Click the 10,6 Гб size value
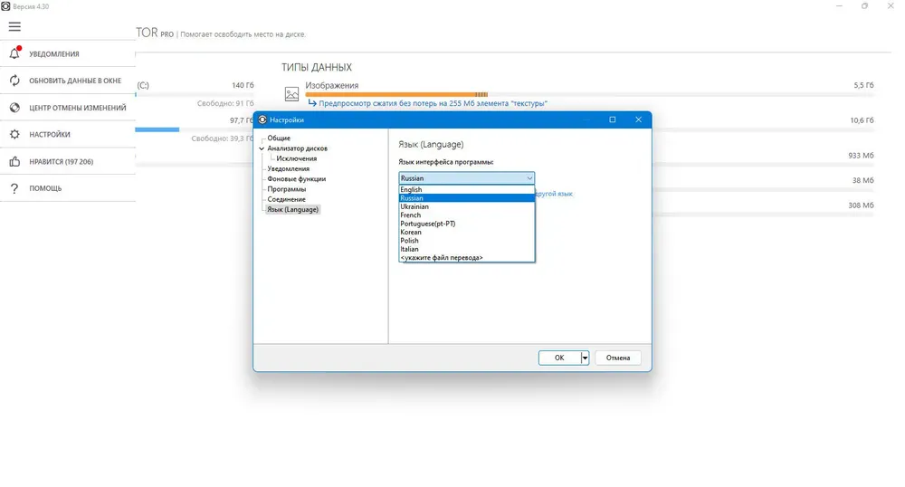The width and height of the screenshot is (905, 487). click(862, 120)
